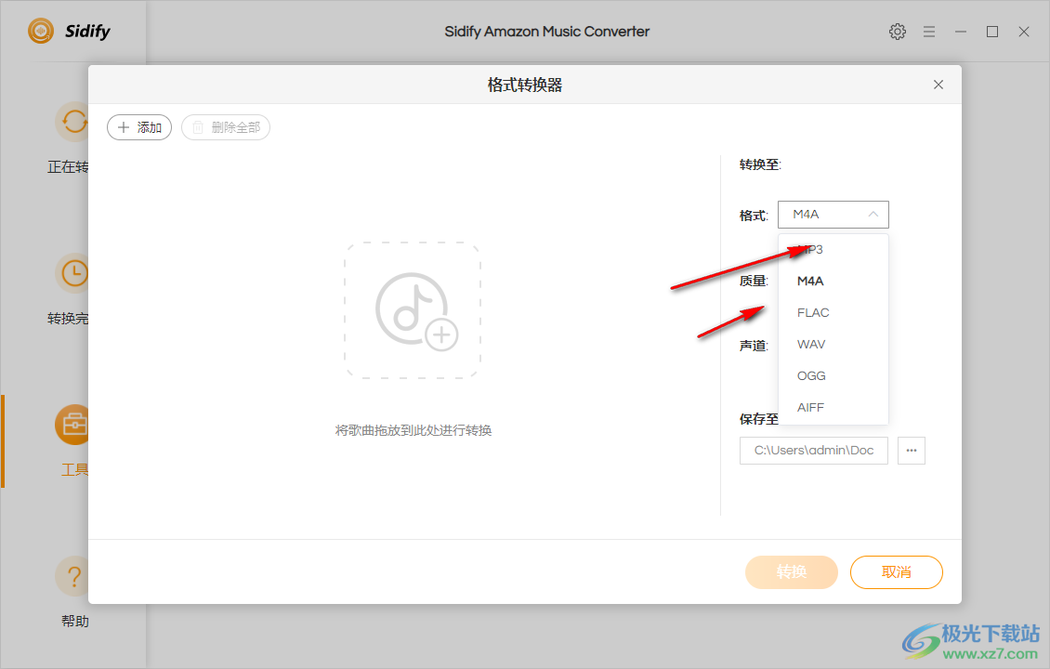This screenshot has height=669, width=1050.
Task: Choose WAV from the format list
Action: [833, 344]
